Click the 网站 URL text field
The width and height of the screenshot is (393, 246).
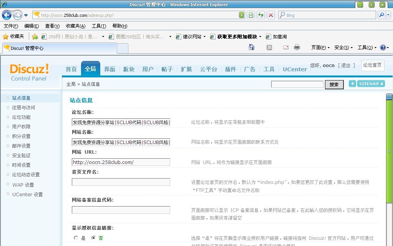(x=121, y=162)
